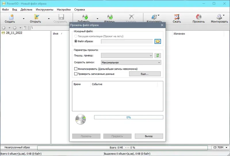The width and height of the screenshot is (230, 156).
Task: Open the Вид menu
Action: [15, 10]
